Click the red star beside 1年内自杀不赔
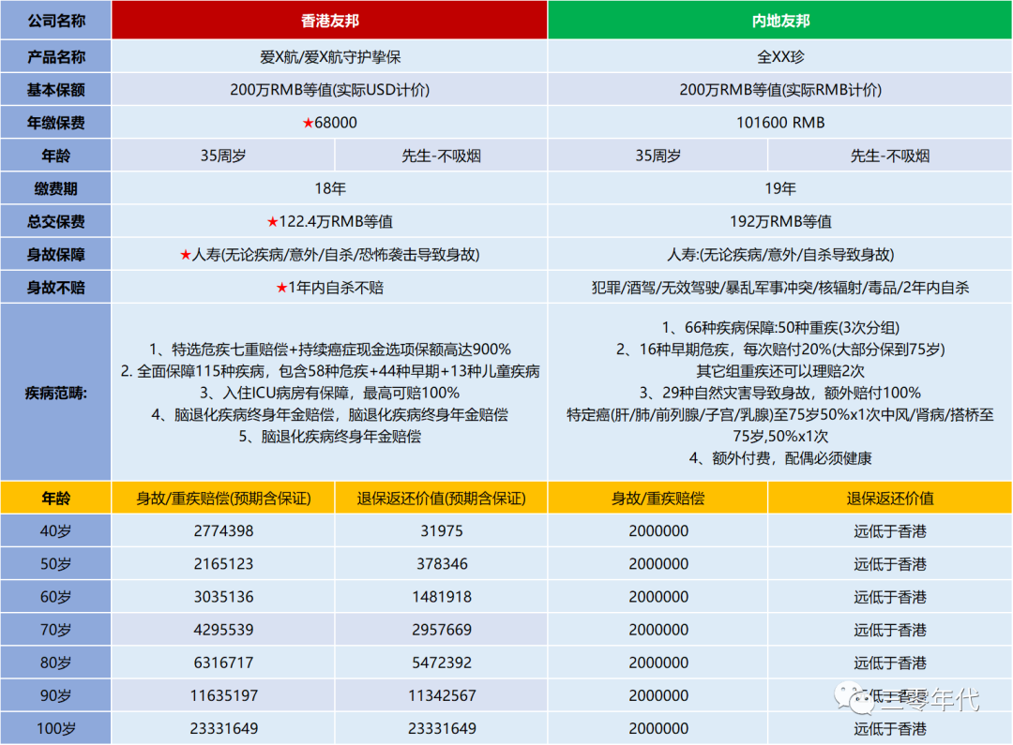The height and width of the screenshot is (745, 1013). point(281,288)
